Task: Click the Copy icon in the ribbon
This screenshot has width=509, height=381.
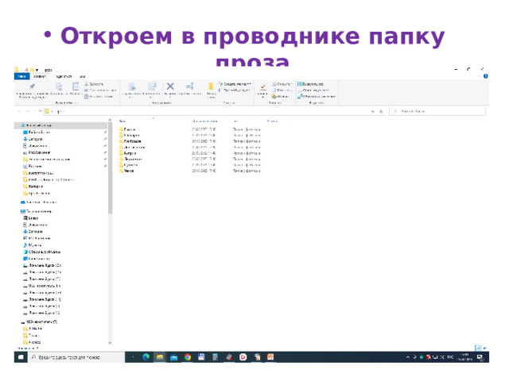Action: [59, 87]
